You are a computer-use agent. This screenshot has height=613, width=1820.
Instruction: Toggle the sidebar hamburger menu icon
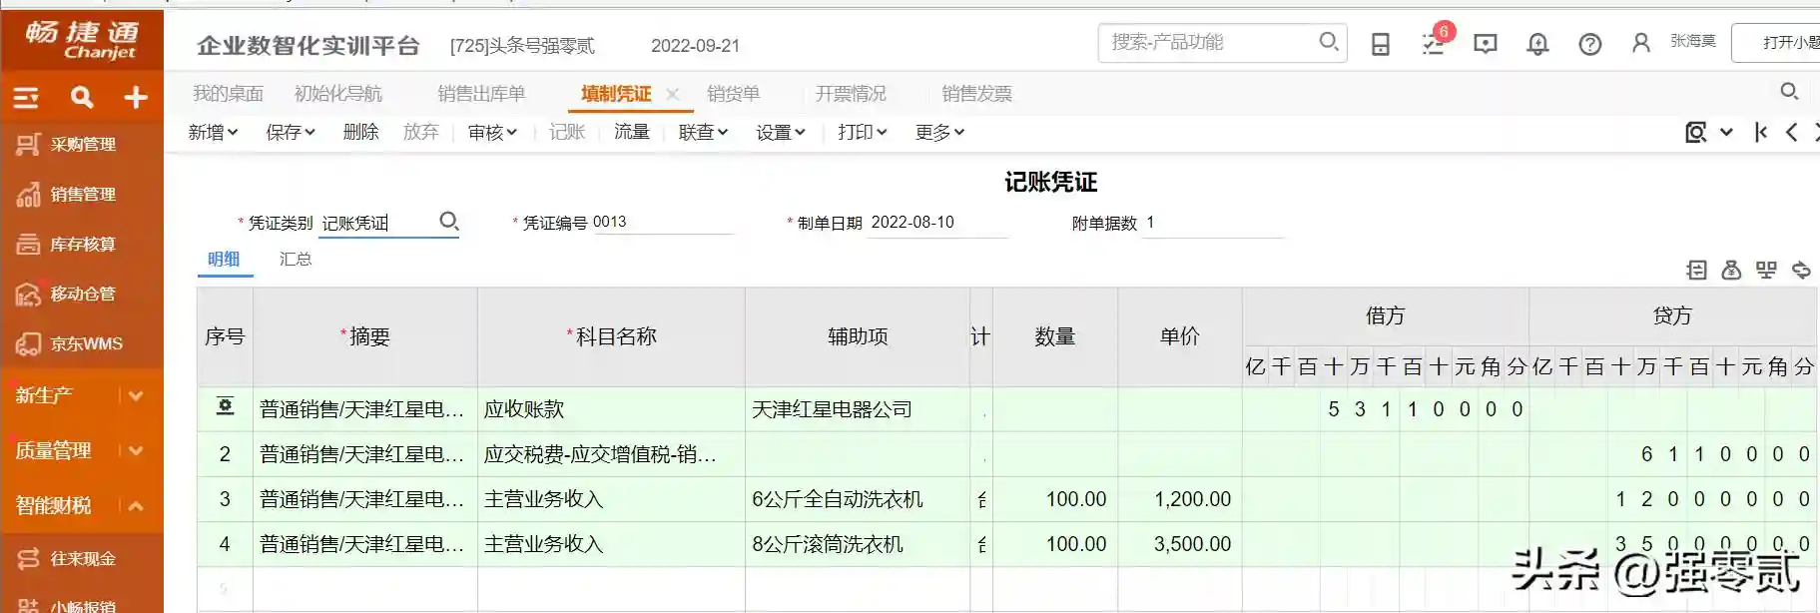click(x=26, y=97)
